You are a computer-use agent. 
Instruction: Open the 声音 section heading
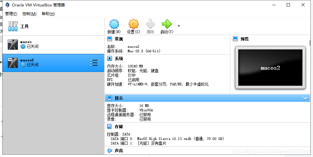119,151
